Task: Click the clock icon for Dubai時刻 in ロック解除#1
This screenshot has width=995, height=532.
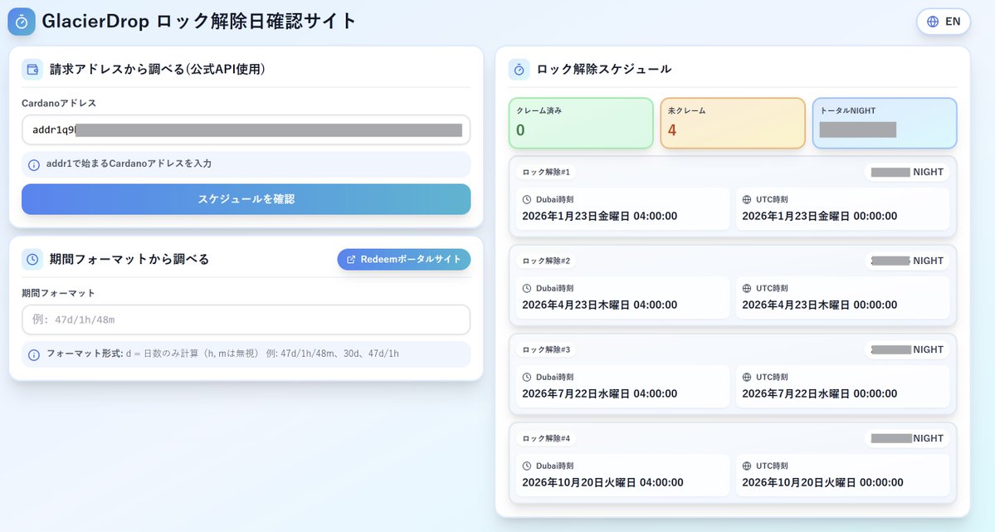Action: [x=527, y=199]
